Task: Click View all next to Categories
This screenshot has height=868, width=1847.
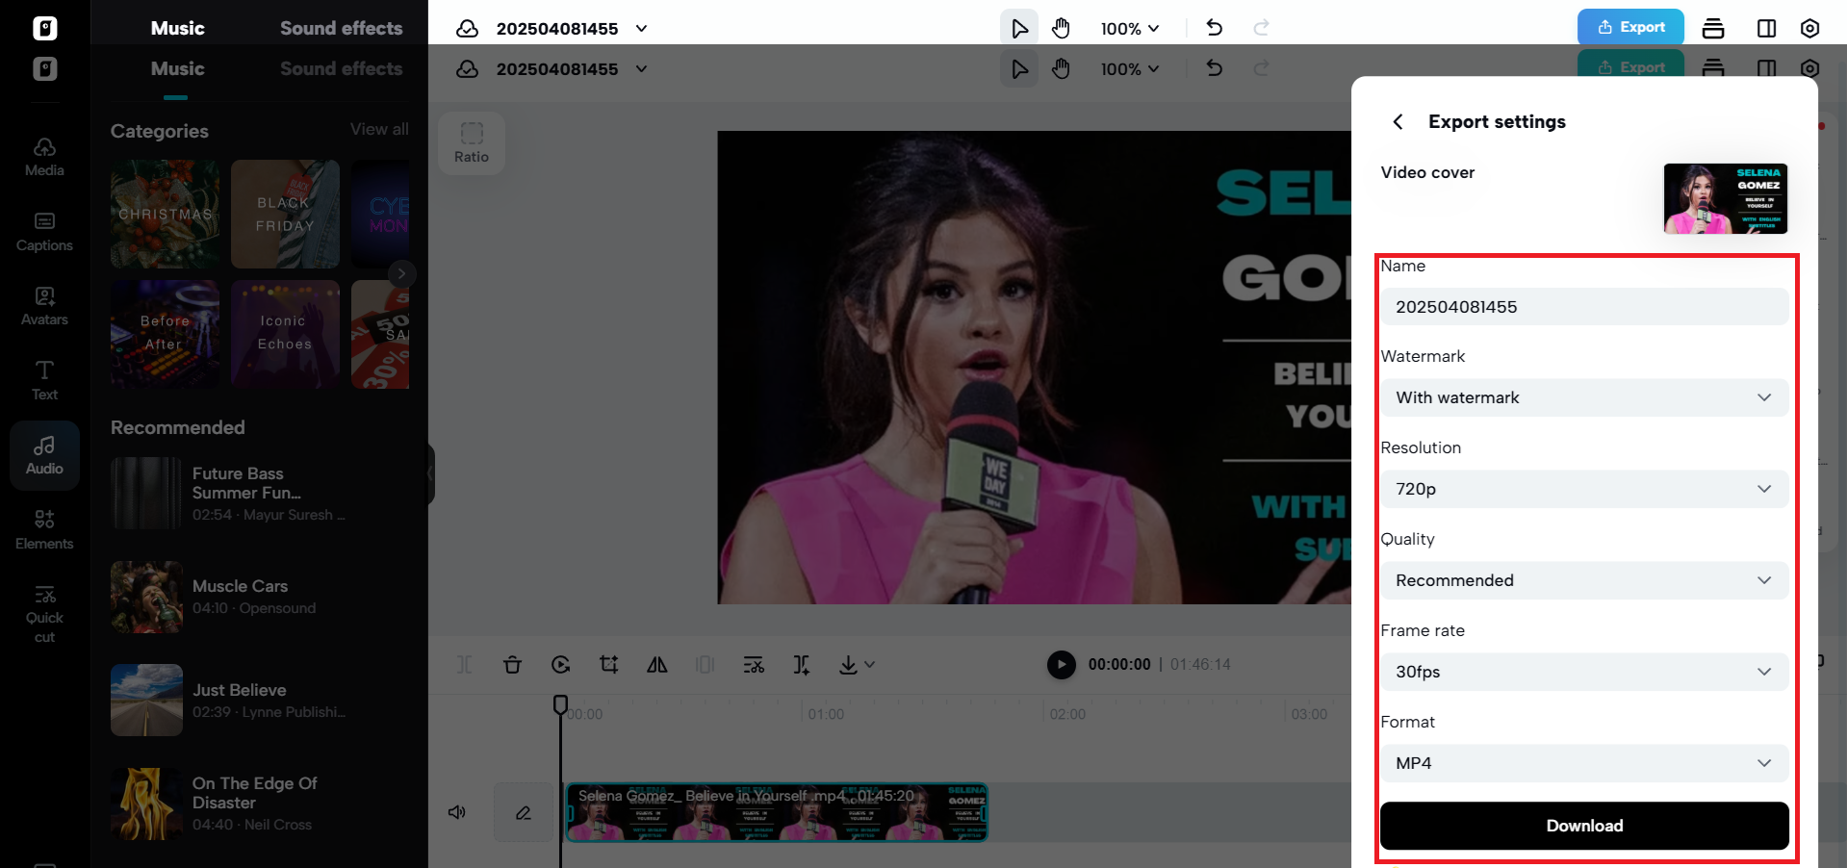Action: tap(378, 129)
